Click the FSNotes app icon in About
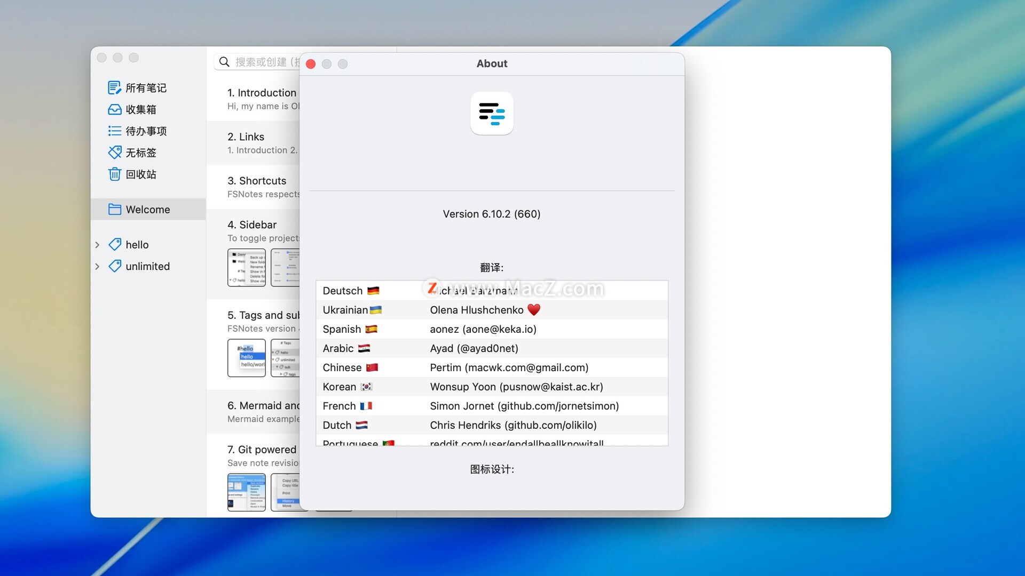Image resolution: width=1025 pixels, height=576 pixels. tap(492, 113)
